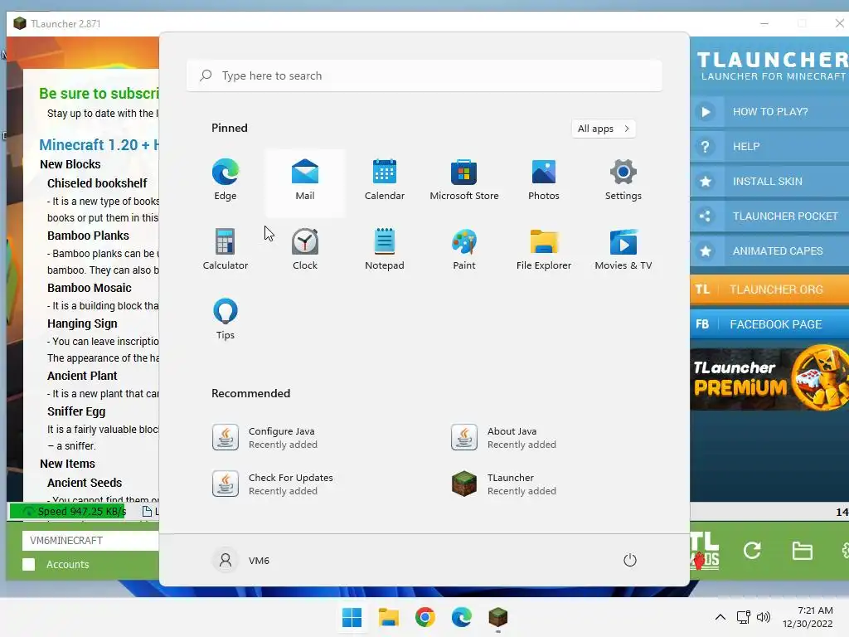Open the Clock app
Image resolution: width=849 pixels, height=637 pixels.
[305, 249]
